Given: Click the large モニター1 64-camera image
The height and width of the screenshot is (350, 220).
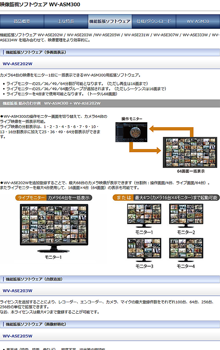Looking at the screenshot, I should [x=54, y=228].
